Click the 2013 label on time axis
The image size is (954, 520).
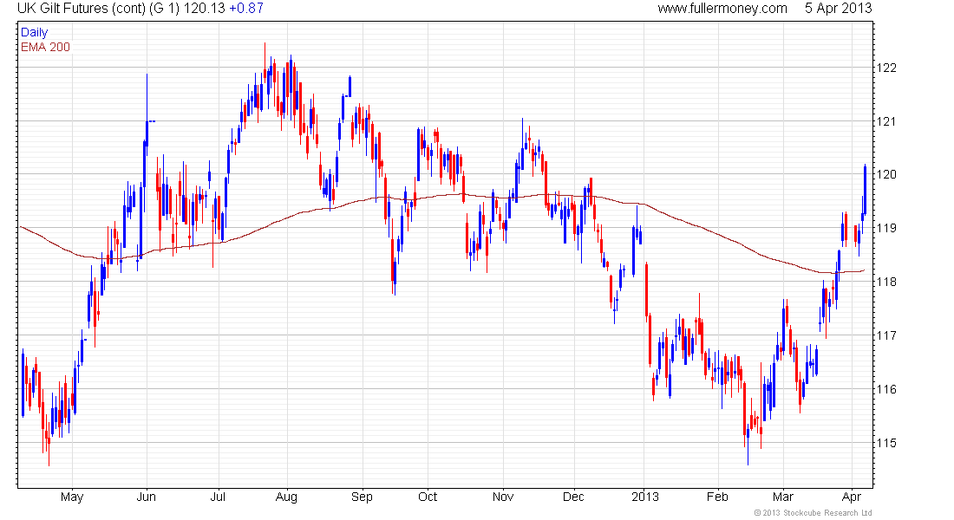pyautogui.click(x=645, y=497)
